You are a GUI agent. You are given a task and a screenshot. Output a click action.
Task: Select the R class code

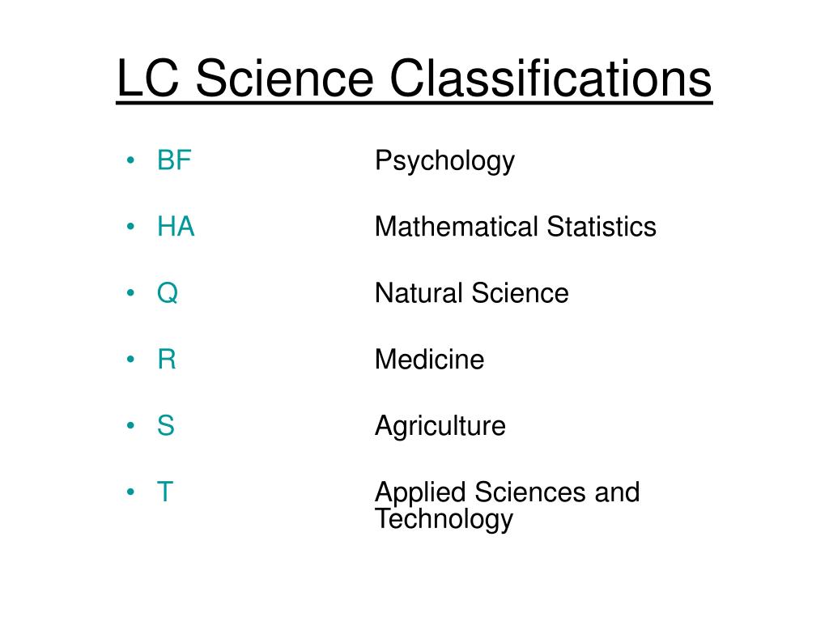coord(167,359)
